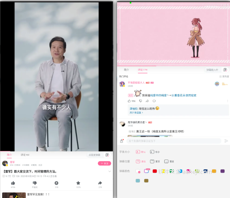Viewport: 230px width, 198px height.
Task: Open 不愧是姐姐大人 commenter avatar
Action: [122, 84]
